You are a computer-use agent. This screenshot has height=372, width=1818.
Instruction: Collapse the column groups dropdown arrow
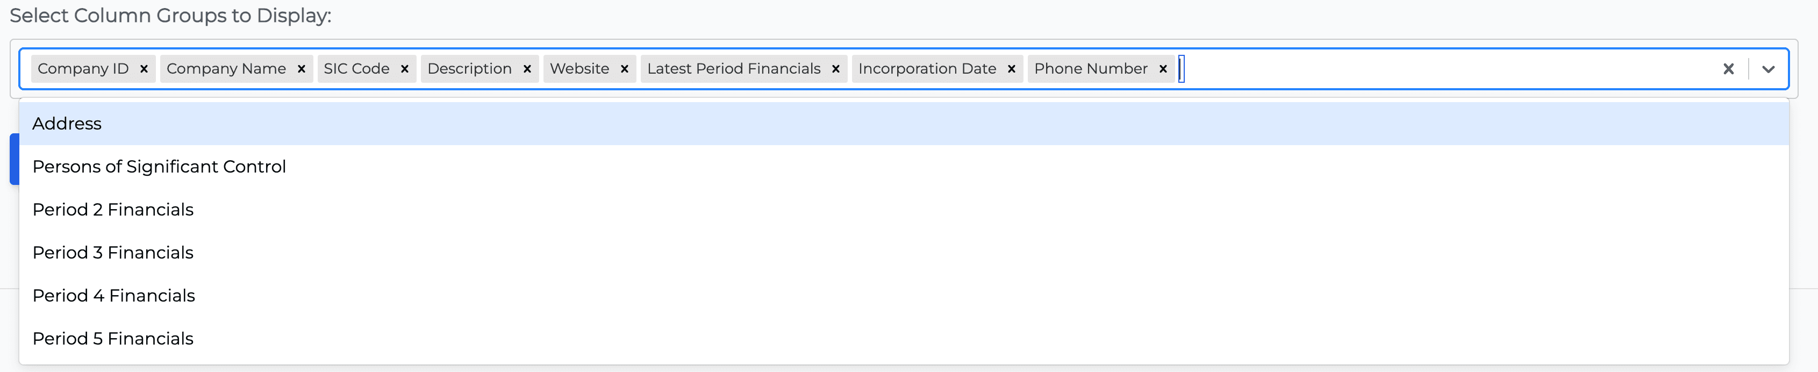[1768, 68]
